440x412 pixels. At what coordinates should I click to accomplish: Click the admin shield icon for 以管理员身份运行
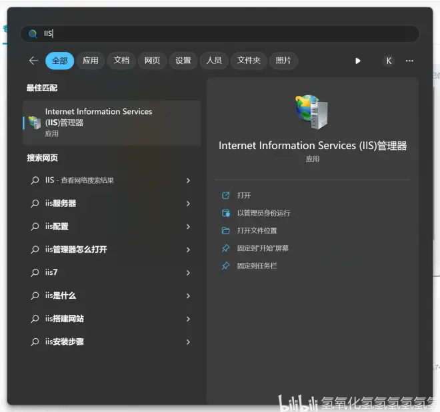pos(225,213)
